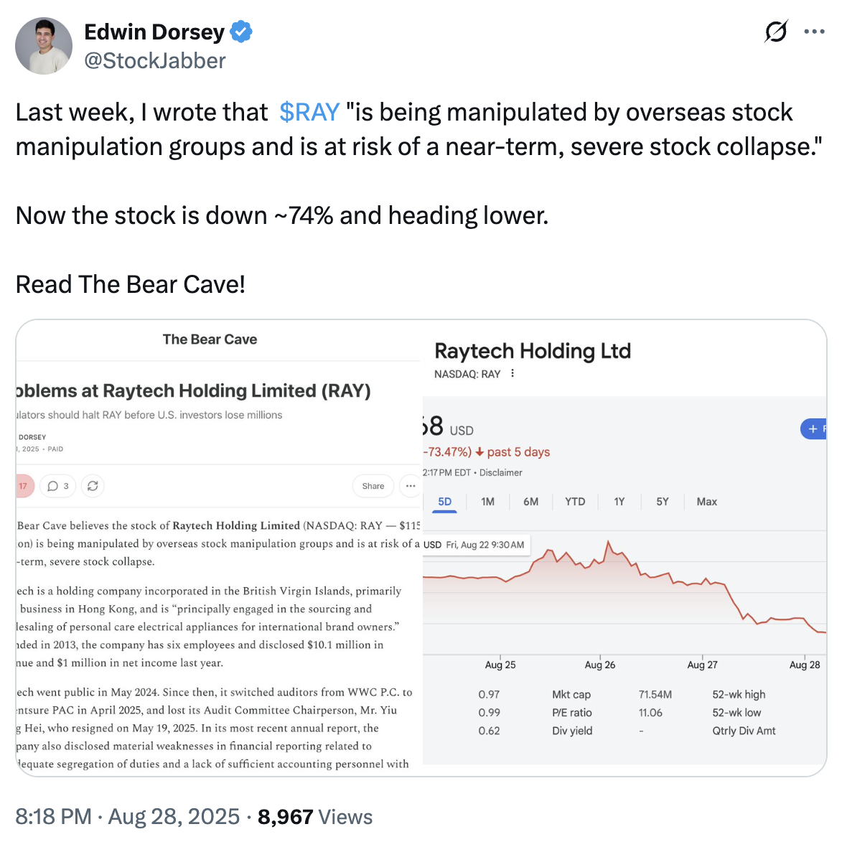Switch to the YTD chart range

click(575, 502)
